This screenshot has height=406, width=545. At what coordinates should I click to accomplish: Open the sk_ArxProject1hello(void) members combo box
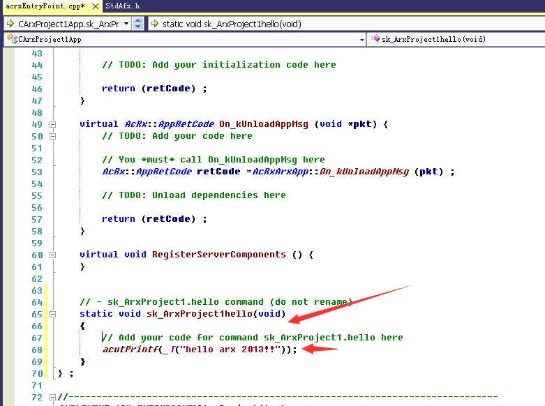click(x=456, y=39)
